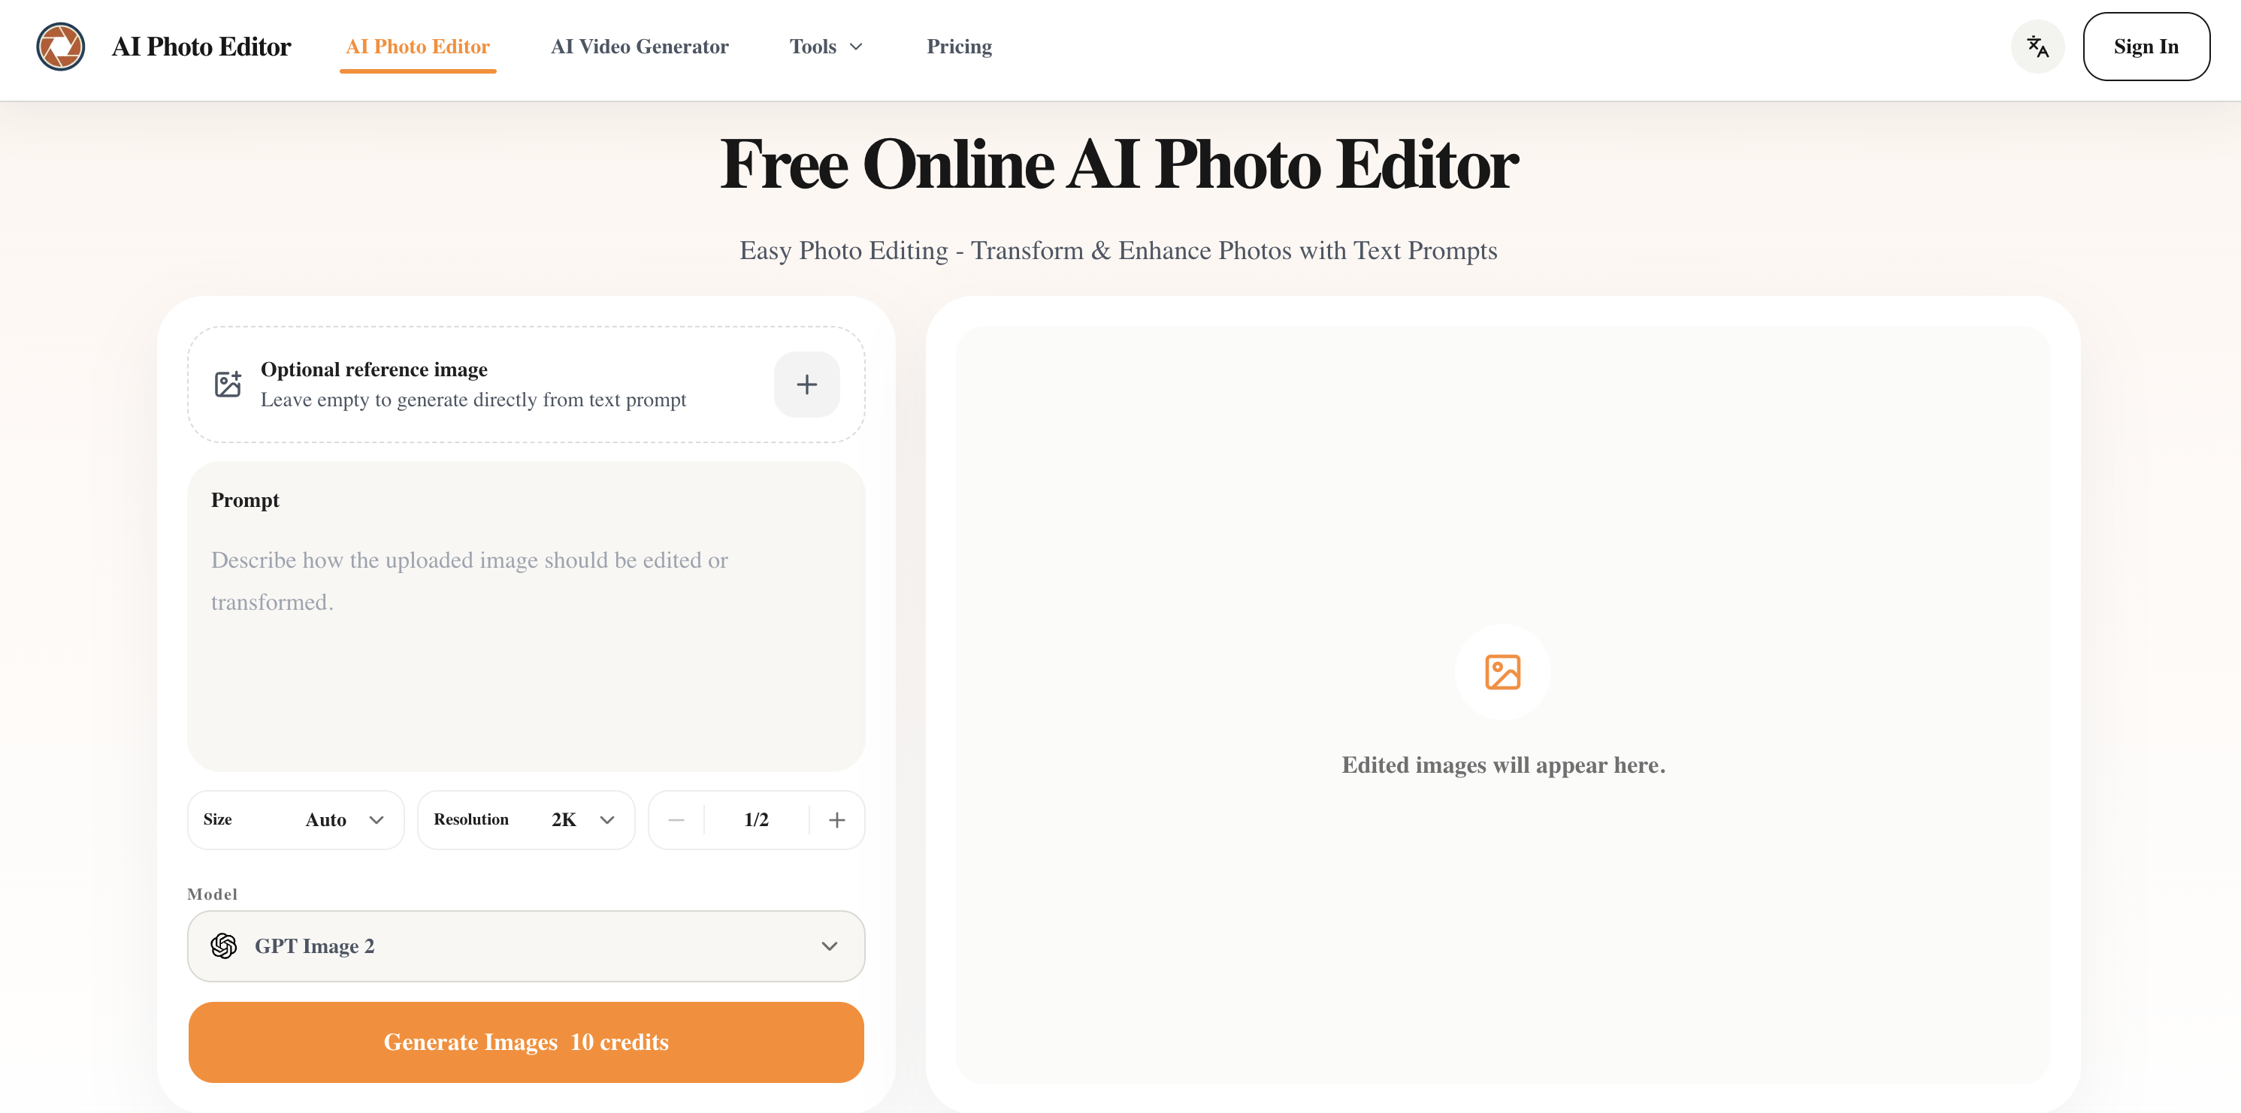Decrease image count with minus button
The width and height of the screenshot is (2241, 1113).
(676, 820)
